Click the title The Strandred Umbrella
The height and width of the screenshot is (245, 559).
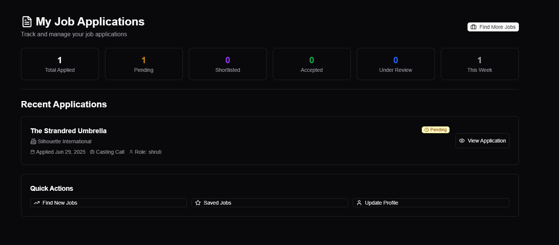[69, 131]
